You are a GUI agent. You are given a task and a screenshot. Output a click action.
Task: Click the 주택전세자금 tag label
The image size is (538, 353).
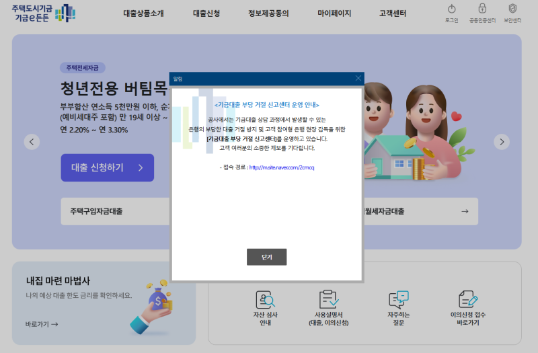point(82,68)
